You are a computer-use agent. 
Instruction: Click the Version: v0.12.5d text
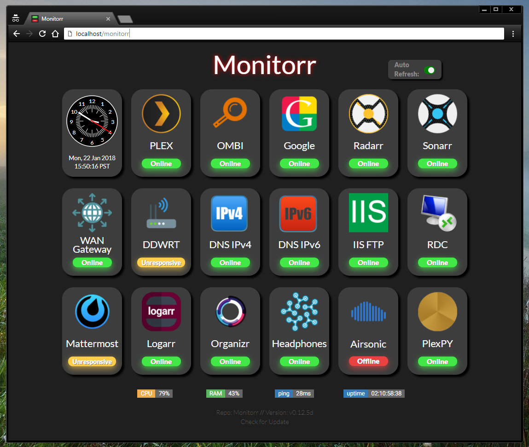tap(289, 412)
